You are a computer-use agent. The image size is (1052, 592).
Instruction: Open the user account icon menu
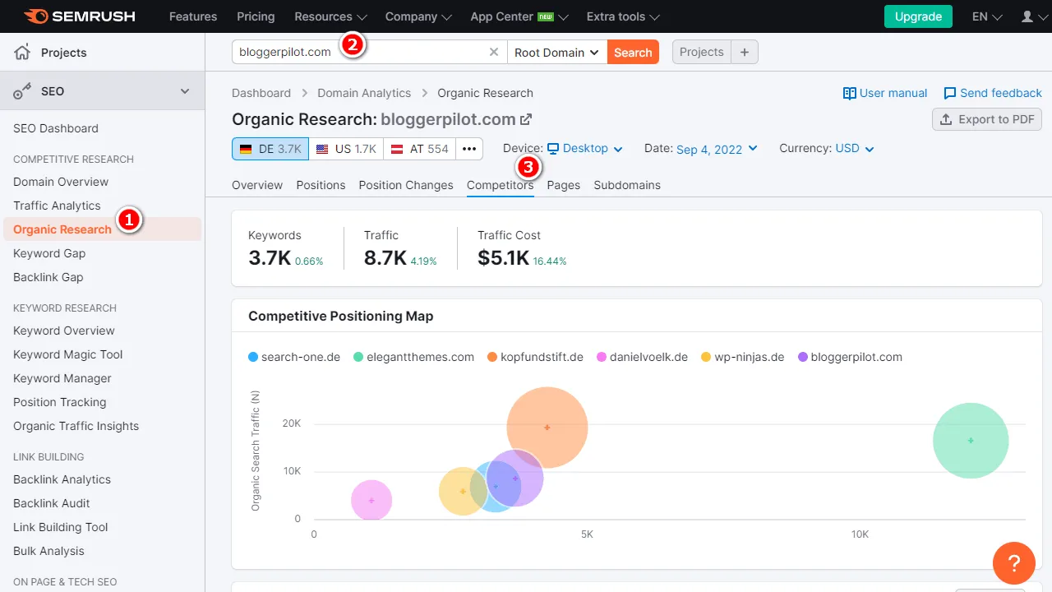click(1032, 16)
